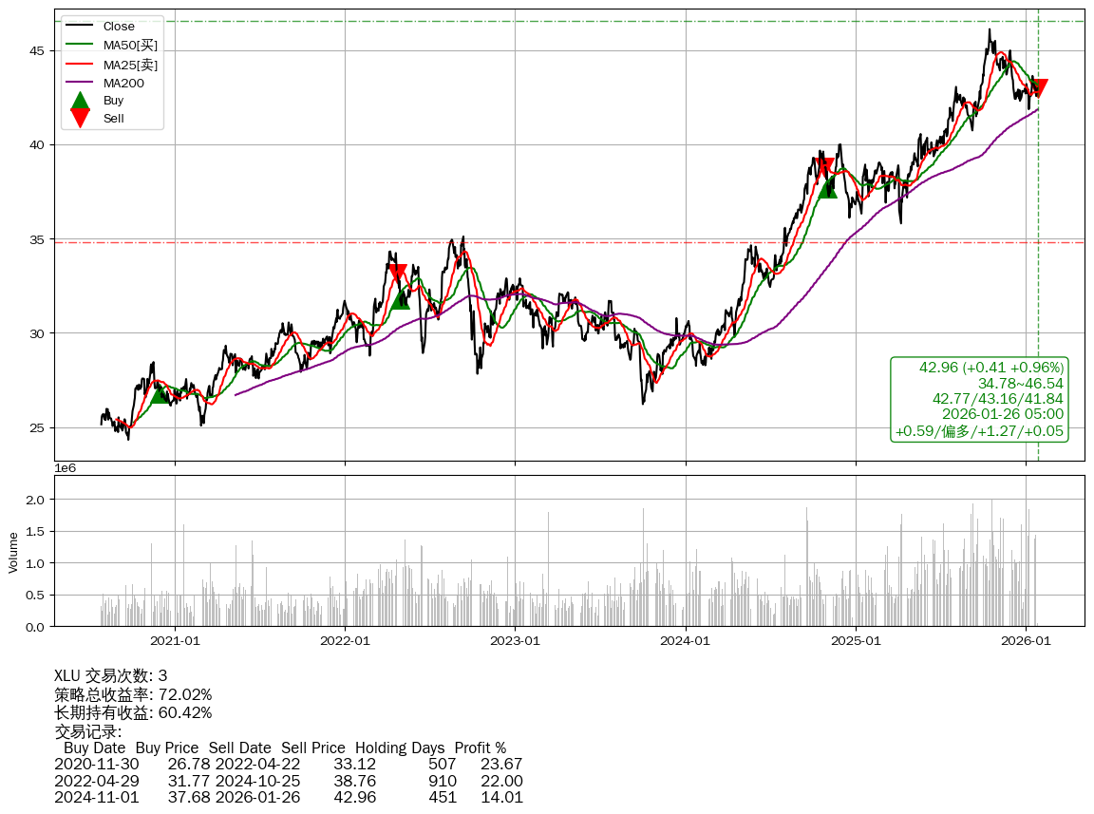This screenshot has width=1094, height=814.
Task: Click the 2023-01 date axis label
Action: tap(515, 641)
